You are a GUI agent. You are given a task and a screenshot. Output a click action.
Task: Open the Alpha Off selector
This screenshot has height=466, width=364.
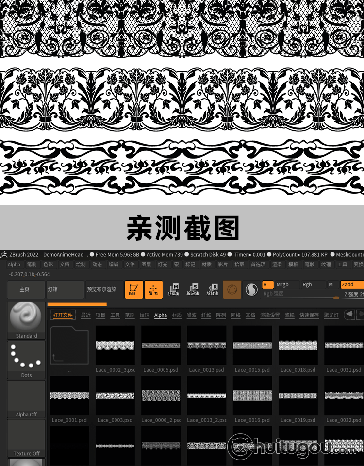click(x=26, y=399)
